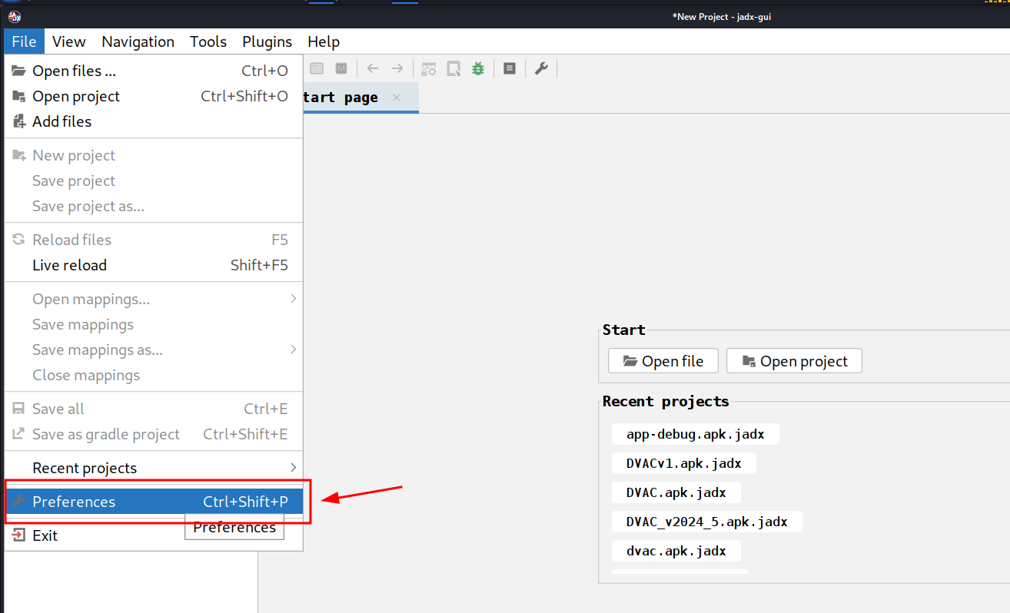The width and height of the screenshot is (1010, 613).
Task: Open the log viewer toolbar icon
Action: 509,68
